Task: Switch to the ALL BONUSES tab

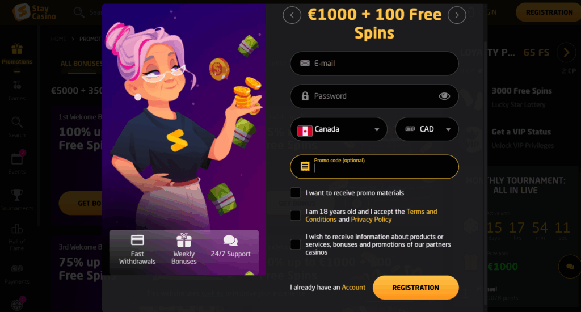Action: click(x=82, y=64)
